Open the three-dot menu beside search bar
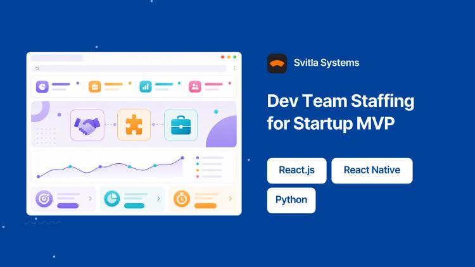This screenshot has width=475, height=267. click(234, 68)
